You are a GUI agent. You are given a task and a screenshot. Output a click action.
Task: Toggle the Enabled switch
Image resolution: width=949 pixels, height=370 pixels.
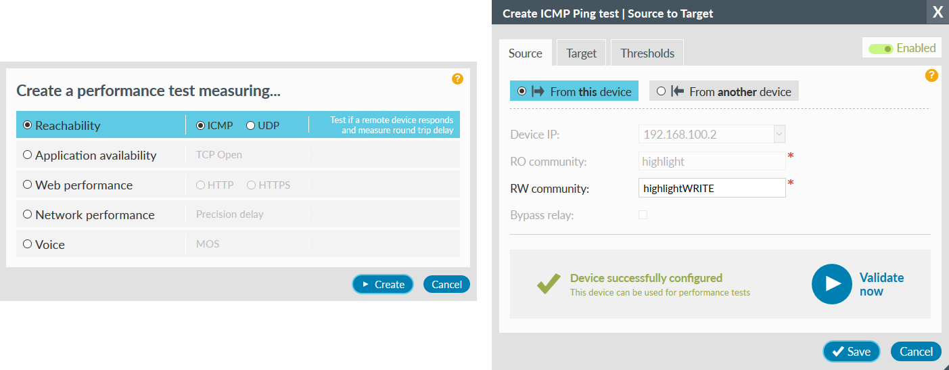881,49
